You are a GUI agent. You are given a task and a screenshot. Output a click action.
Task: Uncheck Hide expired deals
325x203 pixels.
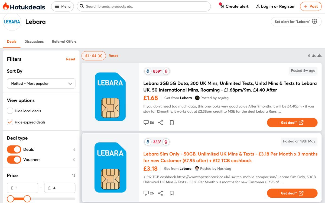(10, 122)
